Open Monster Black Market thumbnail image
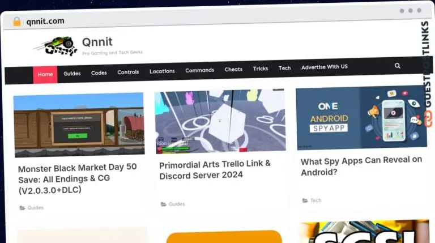Screen dimensions: 435x243 point(79,125)
